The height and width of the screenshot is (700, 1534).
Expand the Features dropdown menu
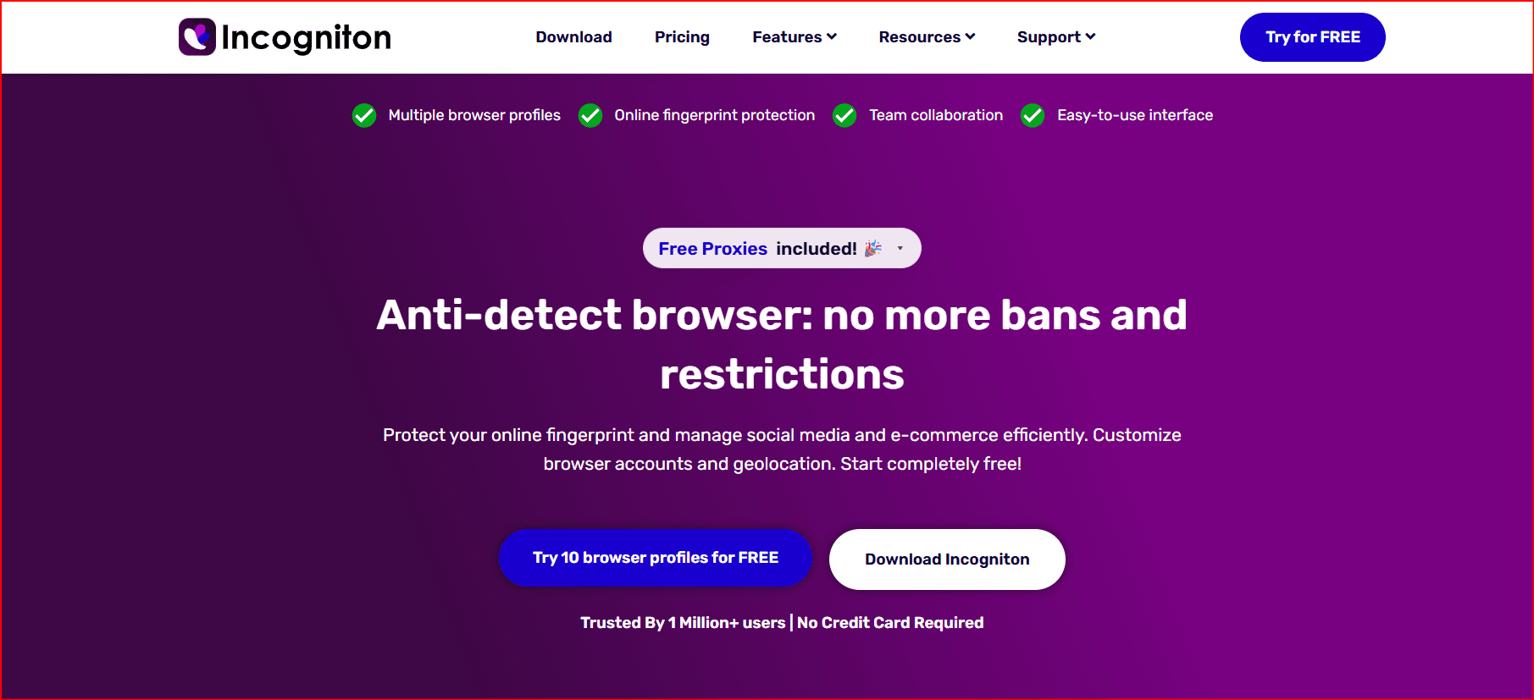click(x=832, y=36)
